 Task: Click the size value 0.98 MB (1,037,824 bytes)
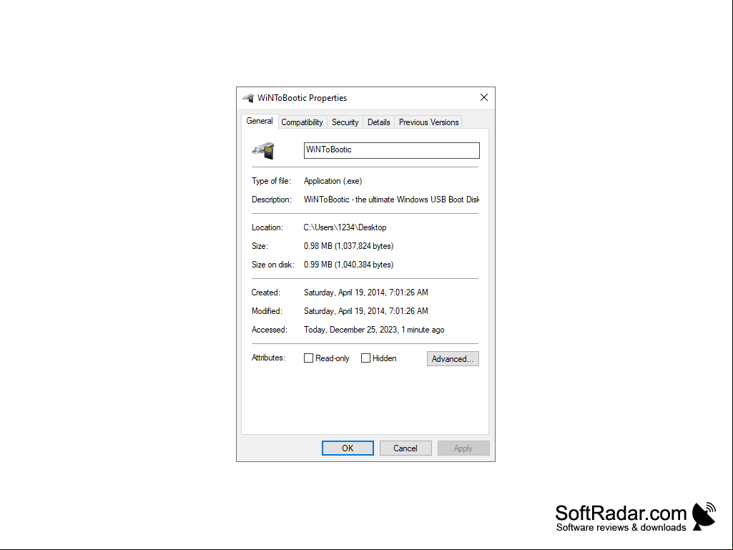pyautogui.click(x=349, y=246)
